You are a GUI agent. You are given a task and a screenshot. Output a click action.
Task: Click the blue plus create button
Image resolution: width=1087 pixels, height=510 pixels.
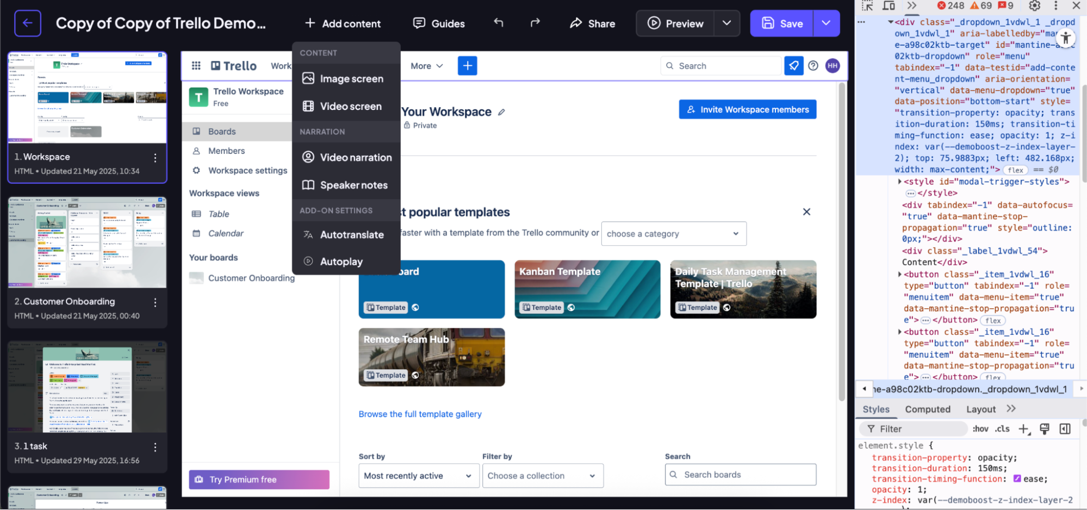pos(468,66)
